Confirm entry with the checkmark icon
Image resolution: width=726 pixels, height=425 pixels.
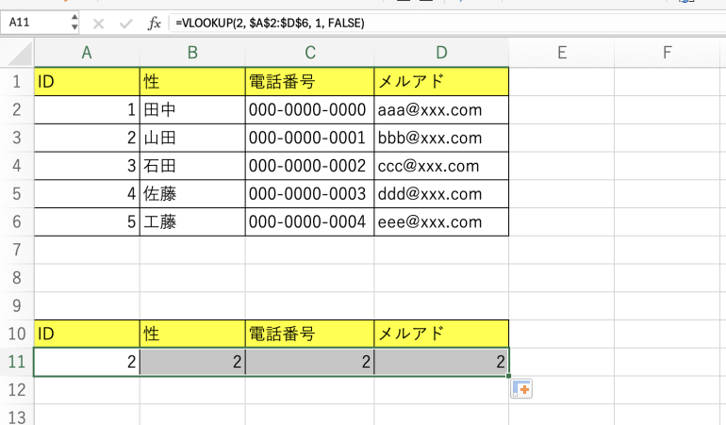125,24
